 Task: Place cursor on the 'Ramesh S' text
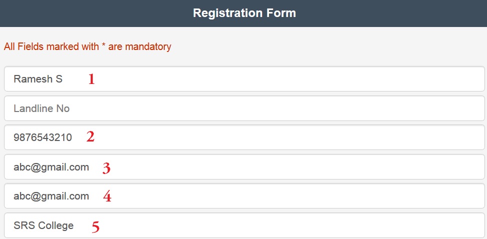coord(38,79)
